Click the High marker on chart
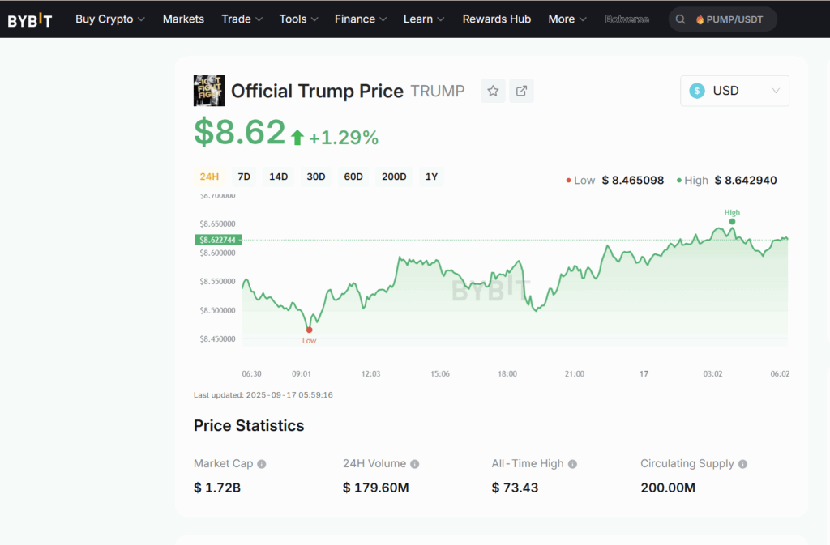Image resolution: width=830 pixels, height=545 pixels. [x=732, y=221]
